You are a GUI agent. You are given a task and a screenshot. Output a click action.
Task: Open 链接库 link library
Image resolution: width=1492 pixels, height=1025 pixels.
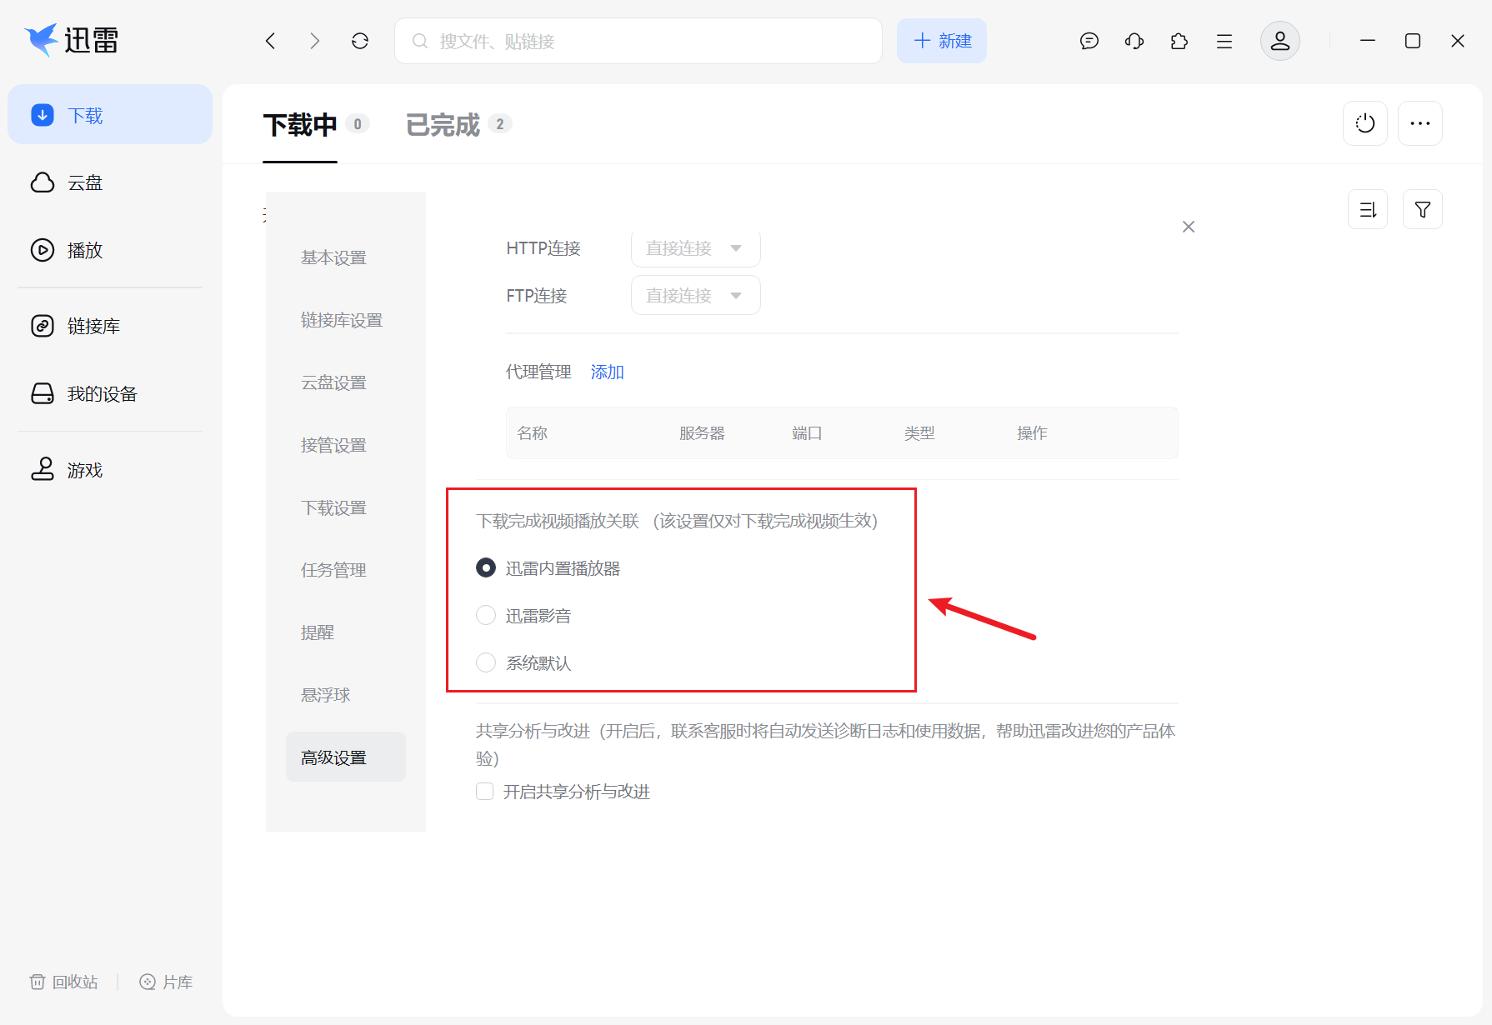[x=110, y=326]
